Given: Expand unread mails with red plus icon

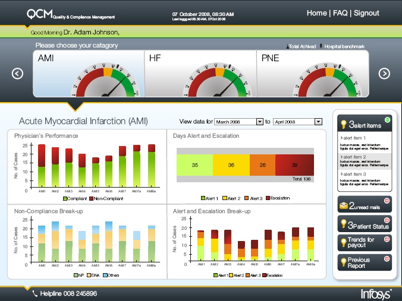Looking at the screenshot, I should 387,201.
